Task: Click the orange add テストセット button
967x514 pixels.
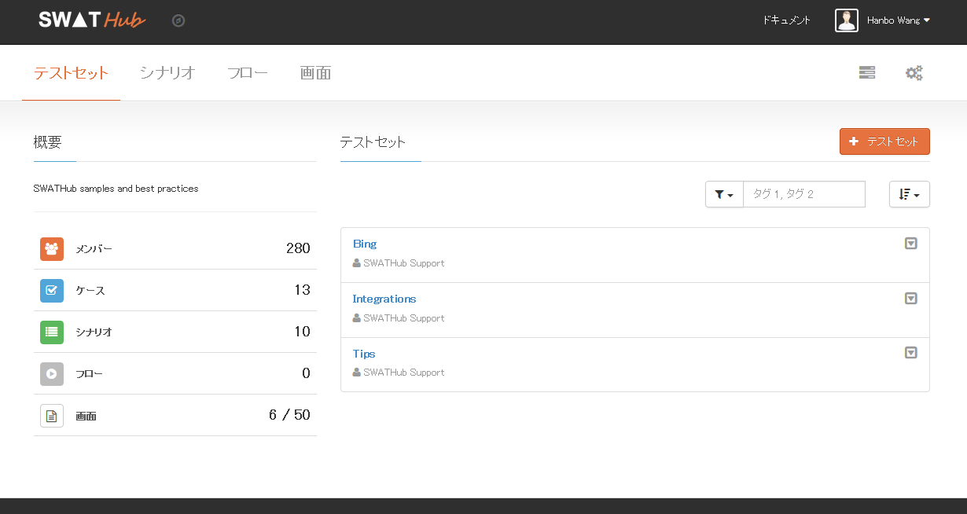Action: 884,141
